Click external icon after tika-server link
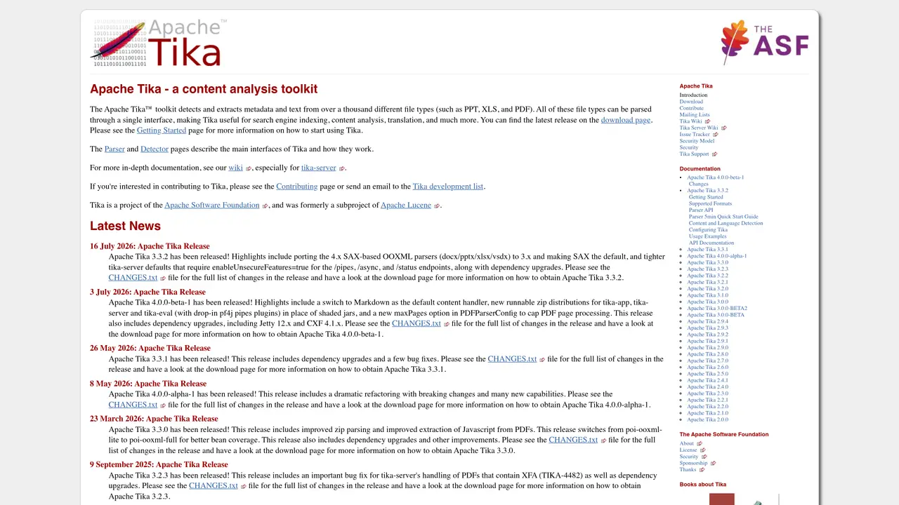Screen dimensions: 899x505 [x=342, y=168]
